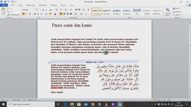Screen dimensions: 191x107
Task: Switch to the Mailings tab
Action: tap(54, 5)
